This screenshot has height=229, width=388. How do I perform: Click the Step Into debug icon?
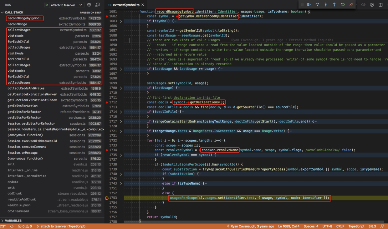click(x=326, y=4)
